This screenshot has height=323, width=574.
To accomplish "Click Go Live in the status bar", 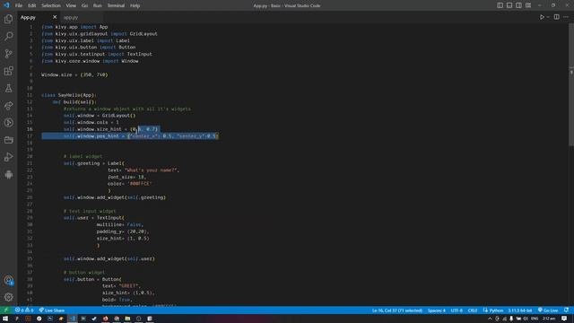I will pyautogui.click(x=548, y=310).
